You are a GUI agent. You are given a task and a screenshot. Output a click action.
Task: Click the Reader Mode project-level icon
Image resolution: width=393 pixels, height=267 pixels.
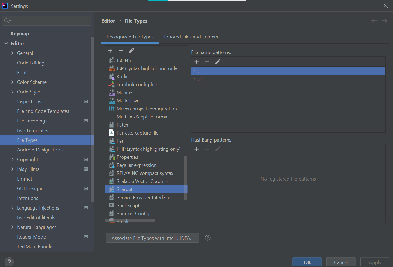[86, 237]
